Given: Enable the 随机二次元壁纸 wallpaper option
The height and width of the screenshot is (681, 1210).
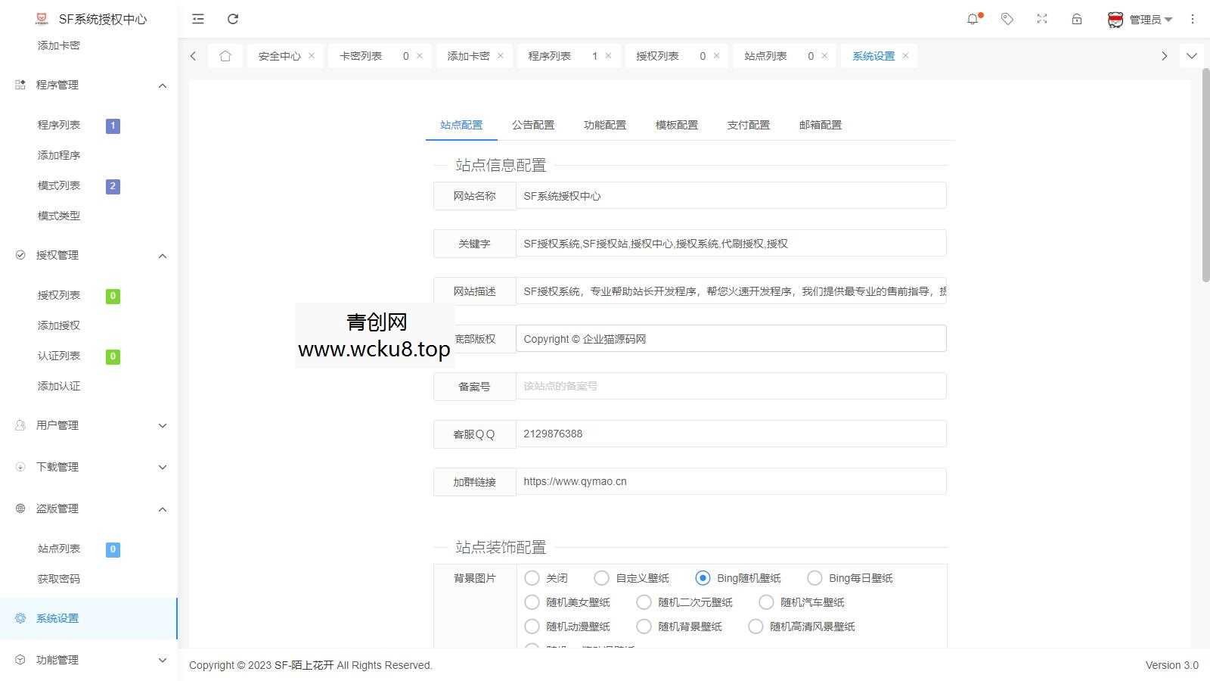Looking at the screenshot, I should coord(644,602).
